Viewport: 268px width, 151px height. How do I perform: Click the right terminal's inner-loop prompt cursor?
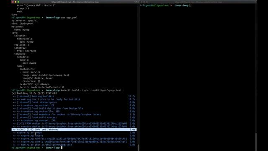[x=190, y=5]
